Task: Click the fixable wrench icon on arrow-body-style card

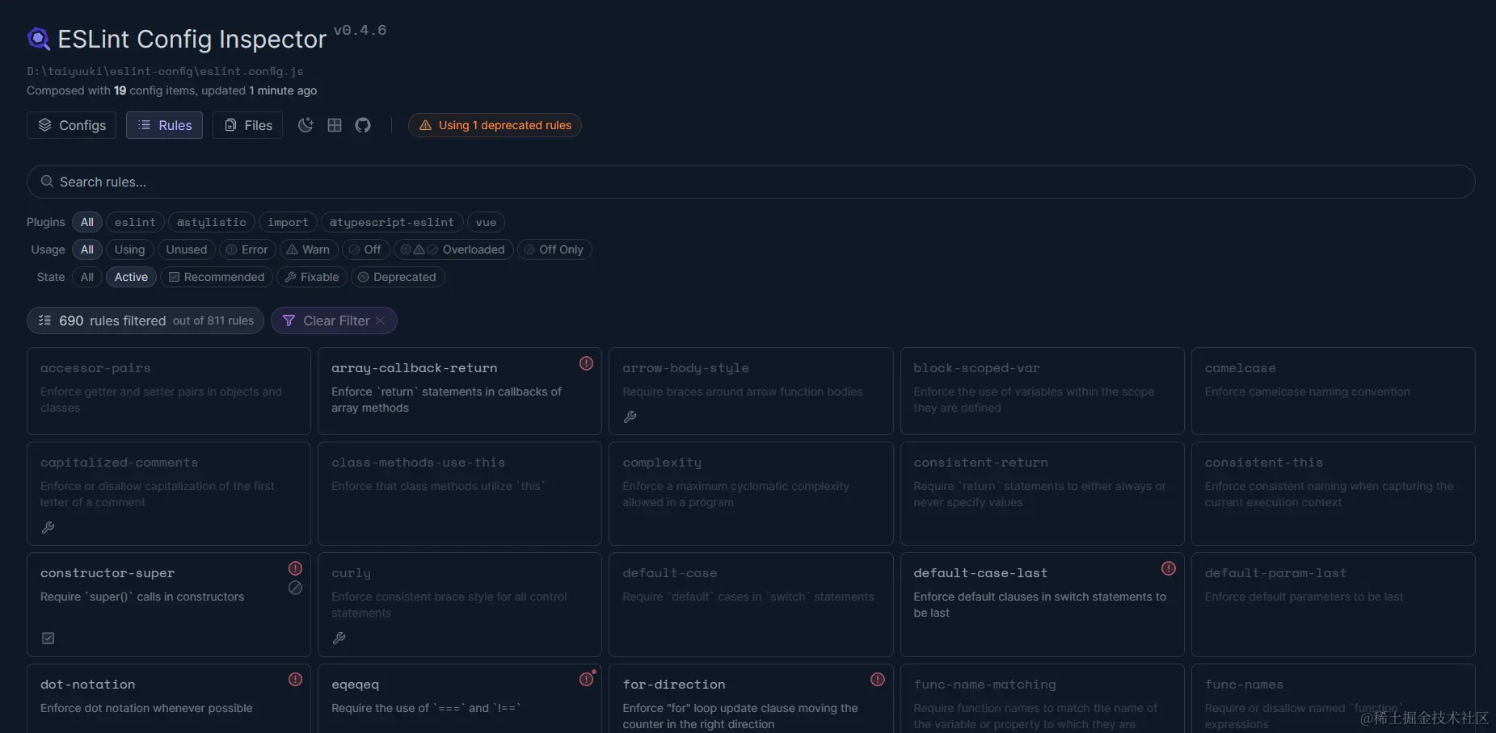Action: tap(630, 417)
